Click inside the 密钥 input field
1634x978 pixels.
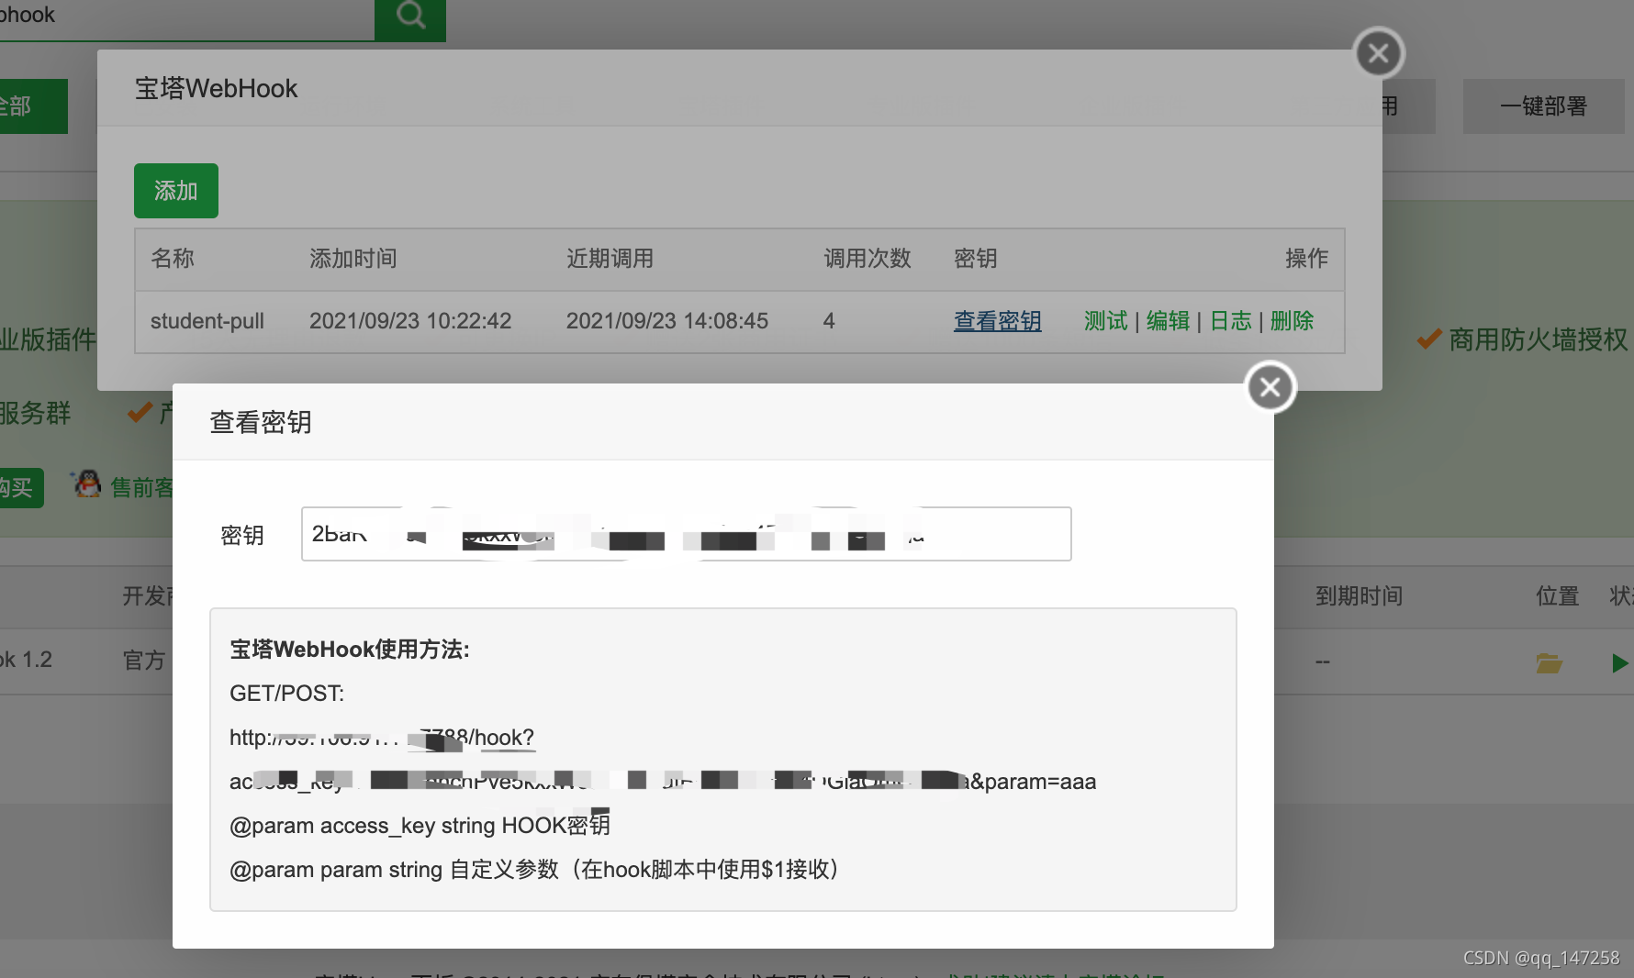coord(687,534)
